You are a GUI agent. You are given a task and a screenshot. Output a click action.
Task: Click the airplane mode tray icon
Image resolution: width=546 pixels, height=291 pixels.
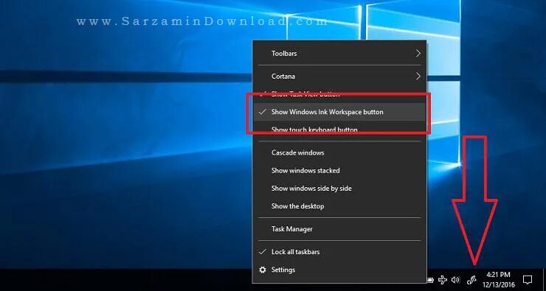click(442, 279)
